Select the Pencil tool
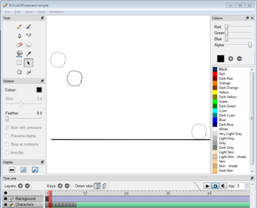257x208 pixels. [x=19, y=26]
